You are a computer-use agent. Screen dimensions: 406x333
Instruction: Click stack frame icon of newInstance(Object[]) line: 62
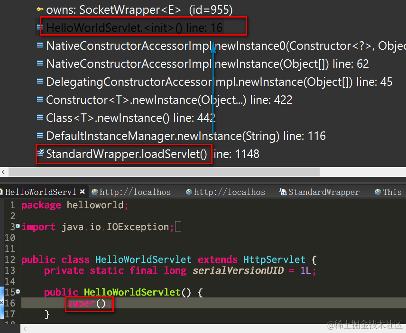pyautogui.click(x=40, y=63)
